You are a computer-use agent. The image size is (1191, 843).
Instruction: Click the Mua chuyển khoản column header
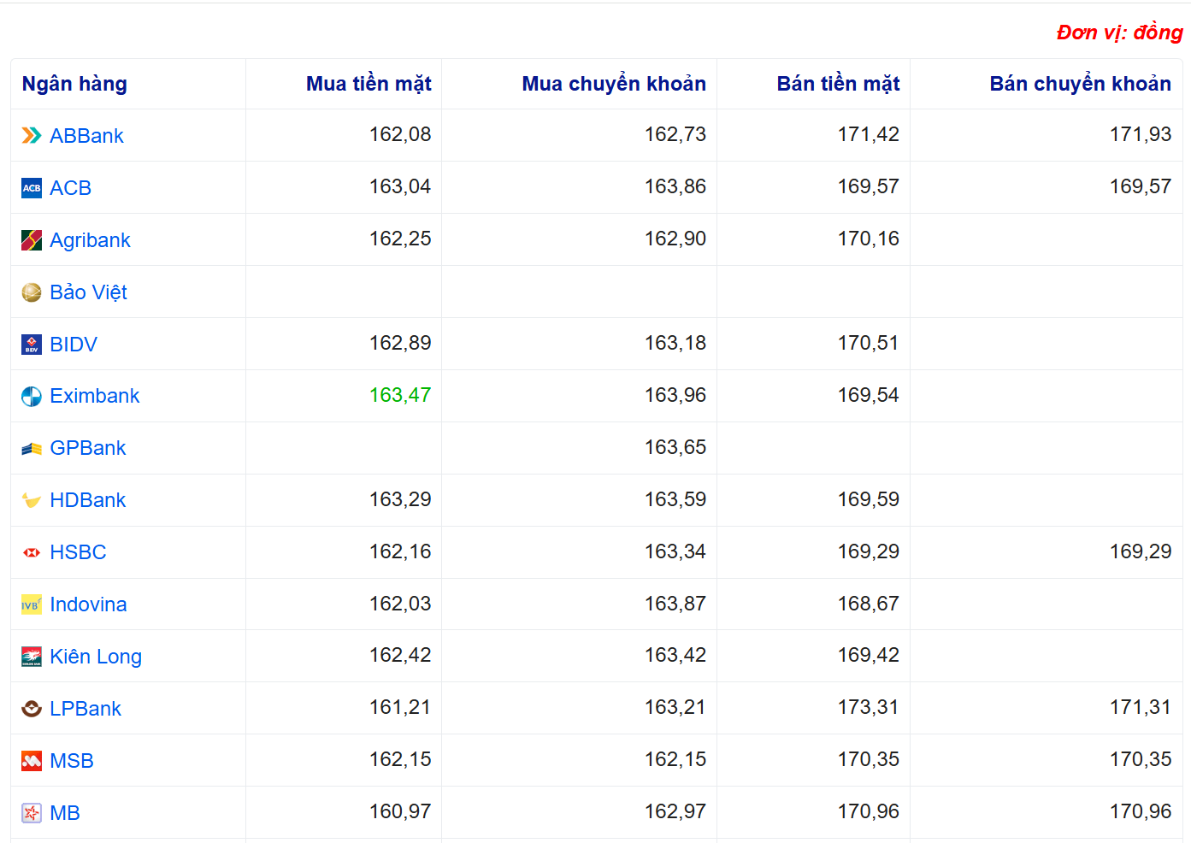614,84
